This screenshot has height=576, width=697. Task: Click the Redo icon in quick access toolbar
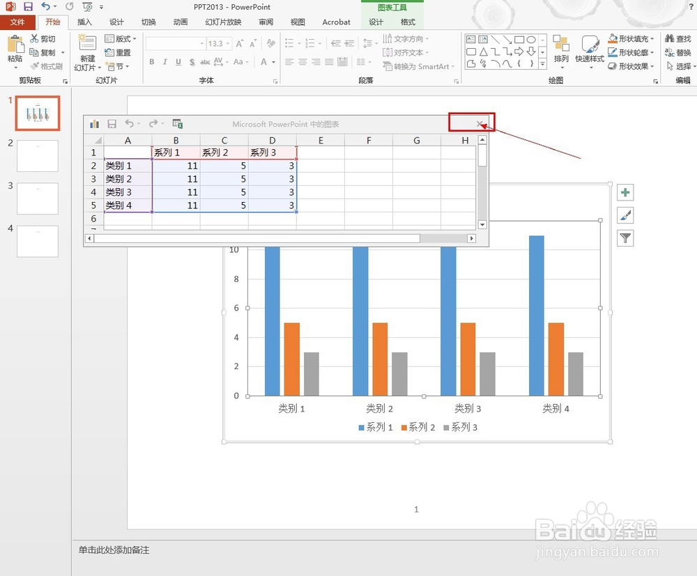point(69,7)
